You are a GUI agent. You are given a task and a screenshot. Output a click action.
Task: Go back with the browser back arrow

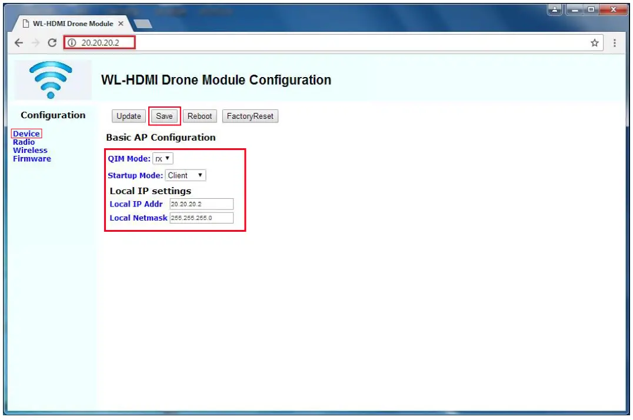pyautogui.click(x=19, y=43)
